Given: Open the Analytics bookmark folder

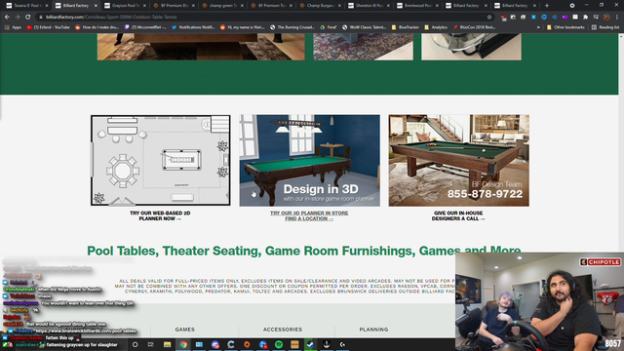Looking at the screenshot, I should [436, 27].
